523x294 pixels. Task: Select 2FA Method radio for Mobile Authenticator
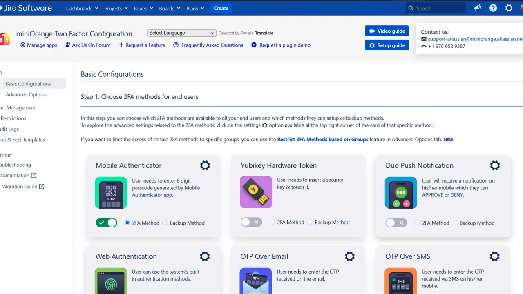click(x=127, y=223)
